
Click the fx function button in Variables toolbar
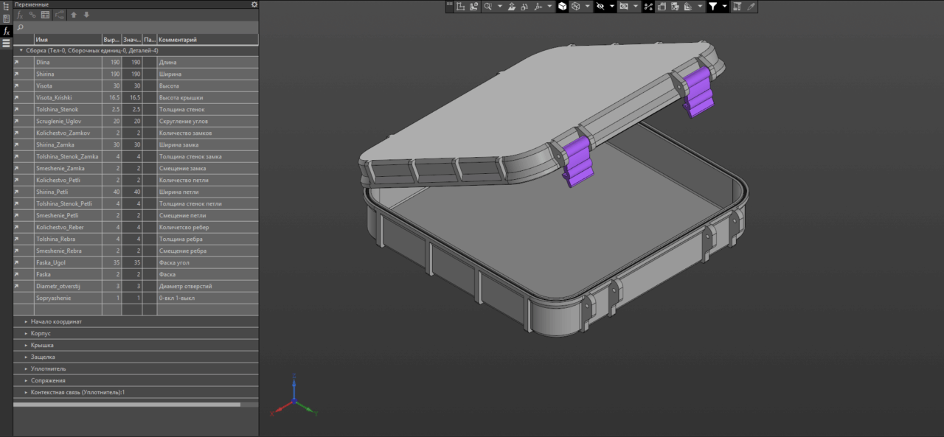21,15
